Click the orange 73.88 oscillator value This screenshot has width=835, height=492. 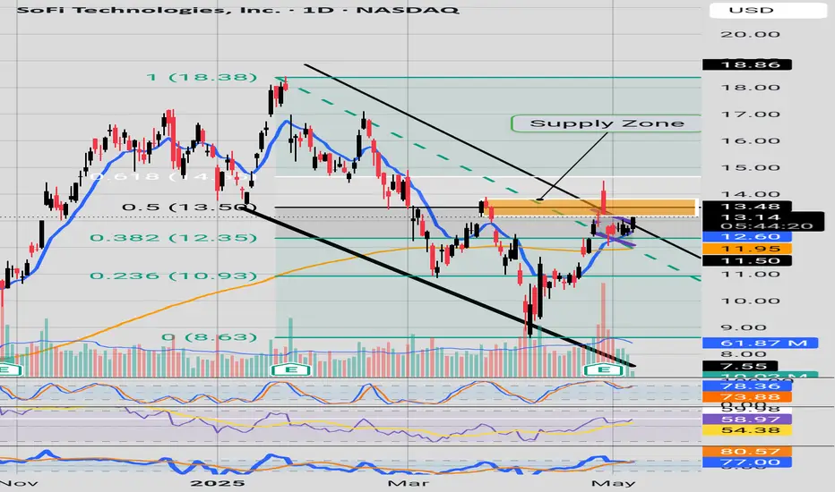pos(747,397)
